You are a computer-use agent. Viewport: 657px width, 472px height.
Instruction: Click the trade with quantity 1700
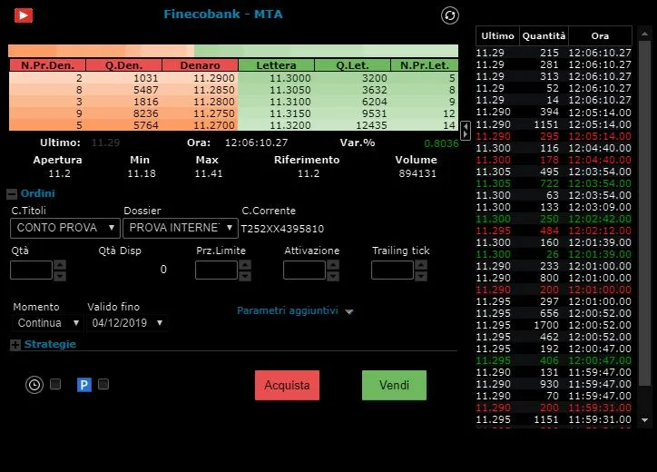[x=554, y=325]
